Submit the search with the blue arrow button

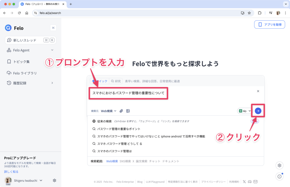258,111
